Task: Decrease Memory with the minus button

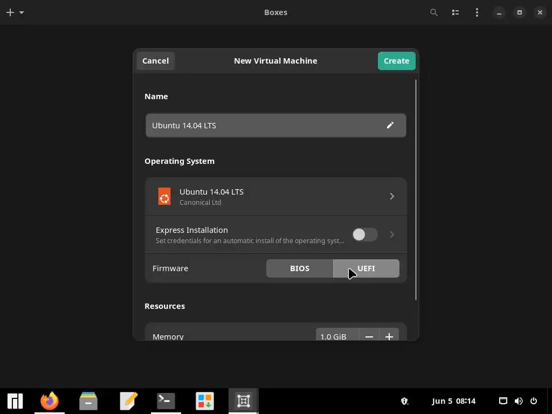Action: tap(369, 336)
